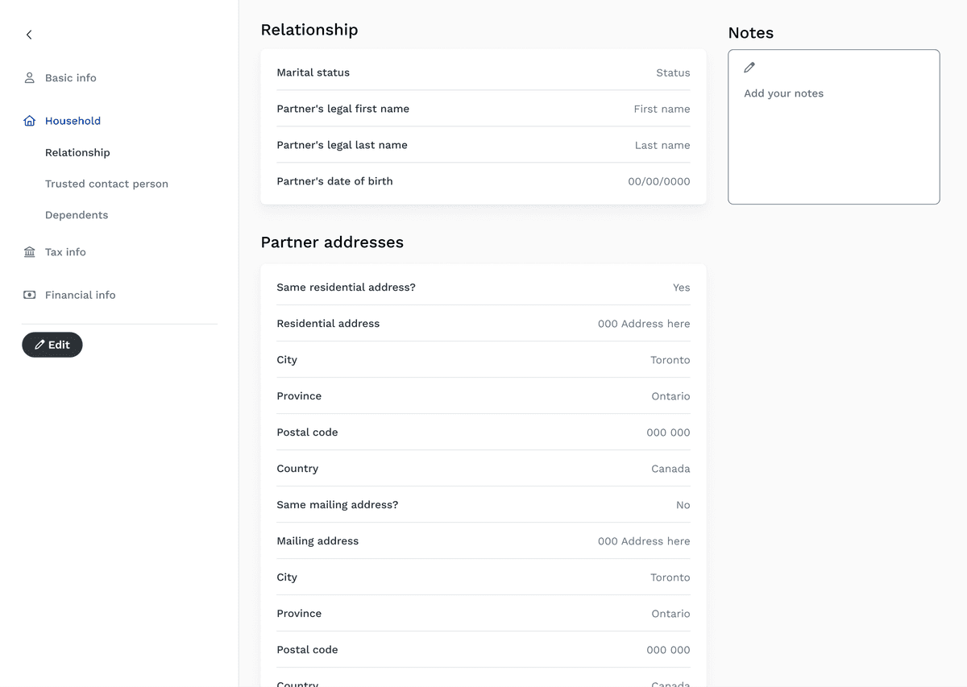This screenshot has width=967, height=687.
Task: Select Household in the sidebar
Action: [x=73, y=121]
